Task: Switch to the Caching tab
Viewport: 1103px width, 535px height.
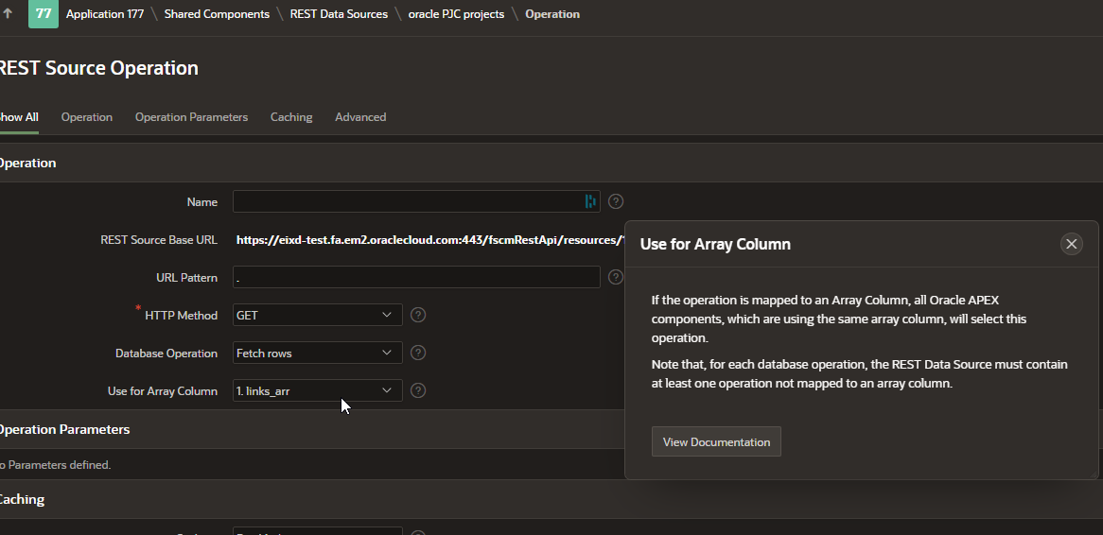Action: point(291,117)
